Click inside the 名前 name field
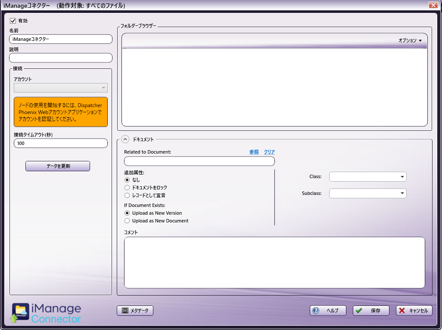Viewport: 442px width, 330px height. point(60,39)
